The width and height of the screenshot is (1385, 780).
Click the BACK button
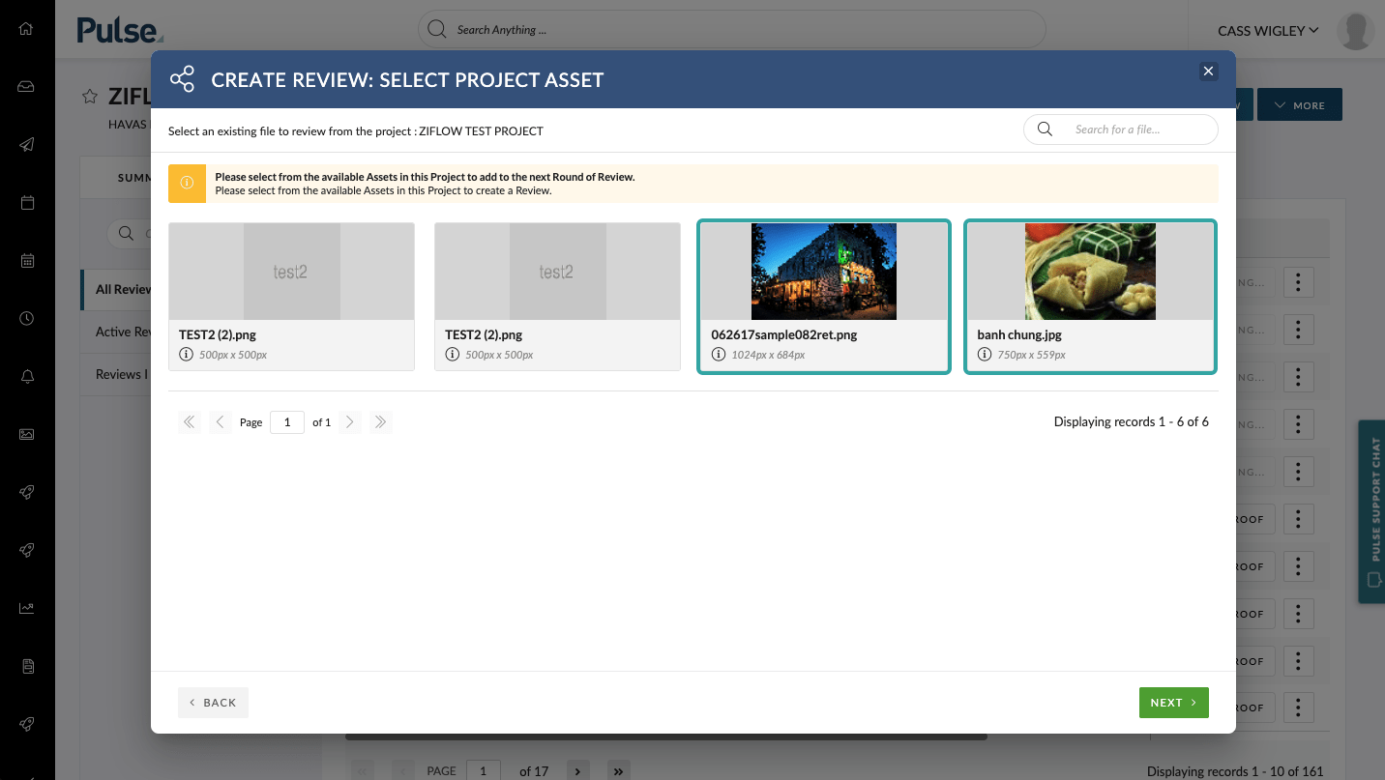[x=213, y=703]
